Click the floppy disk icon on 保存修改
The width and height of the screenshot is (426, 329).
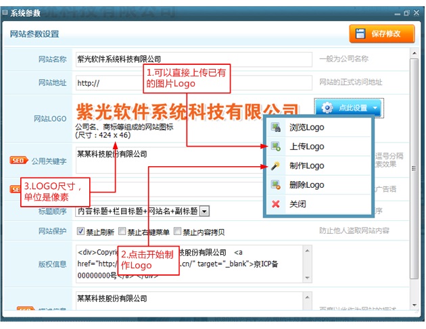360,34
